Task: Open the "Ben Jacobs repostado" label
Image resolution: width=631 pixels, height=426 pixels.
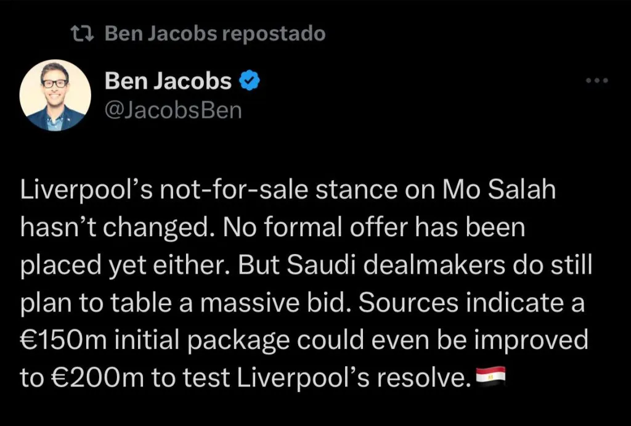Action: [x=214, y=34]
